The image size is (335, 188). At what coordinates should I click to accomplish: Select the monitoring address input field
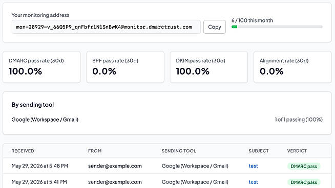click(x=106, y=27)
